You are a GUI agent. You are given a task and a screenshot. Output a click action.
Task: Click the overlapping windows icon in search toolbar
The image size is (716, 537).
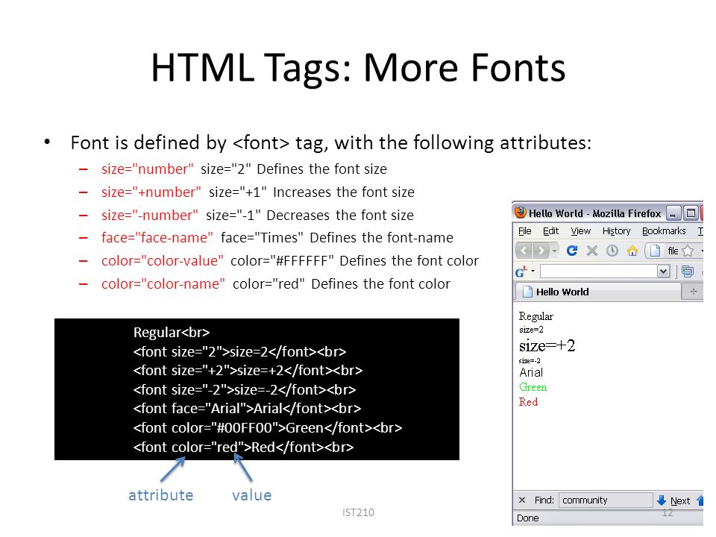[688, 271]
